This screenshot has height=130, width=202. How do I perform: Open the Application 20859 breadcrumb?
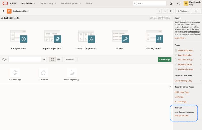point(20,11)
